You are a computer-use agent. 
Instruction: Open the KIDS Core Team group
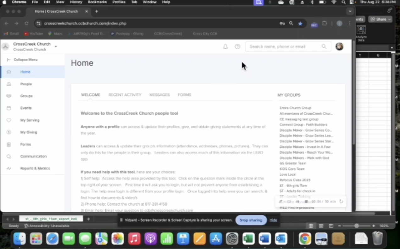292,169
